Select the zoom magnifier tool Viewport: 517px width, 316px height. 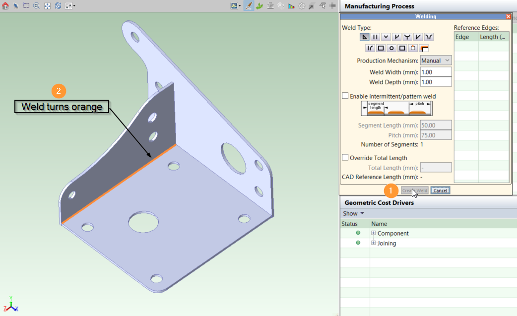point(36,6)
